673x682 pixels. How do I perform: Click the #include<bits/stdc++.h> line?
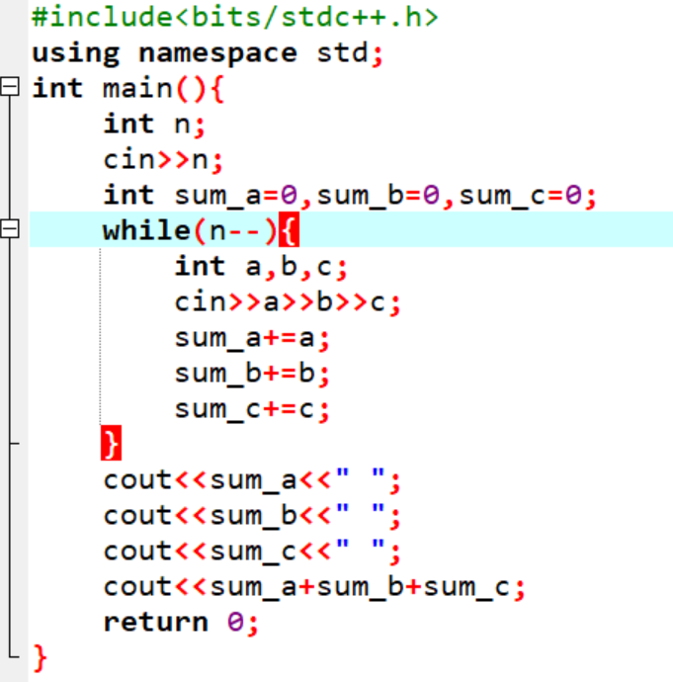point(235,17)
